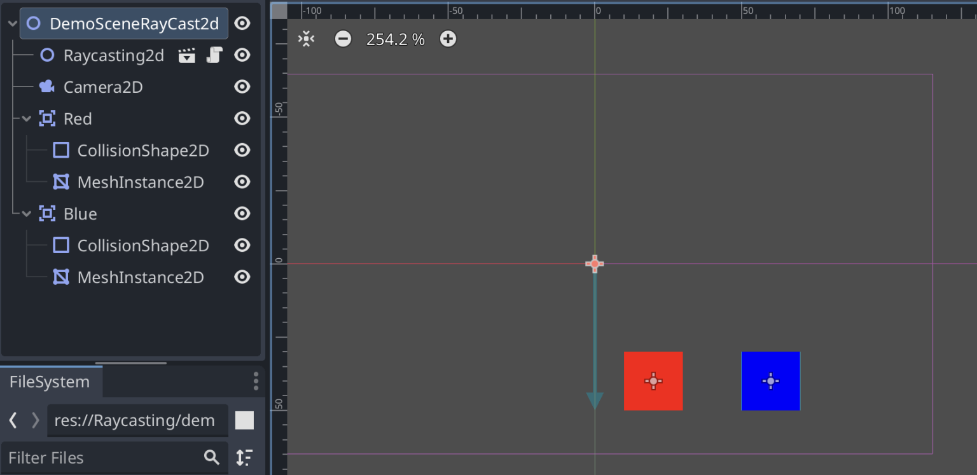
Task: Toggle visibility of the Blue node
Action: [x=242, y=214]
